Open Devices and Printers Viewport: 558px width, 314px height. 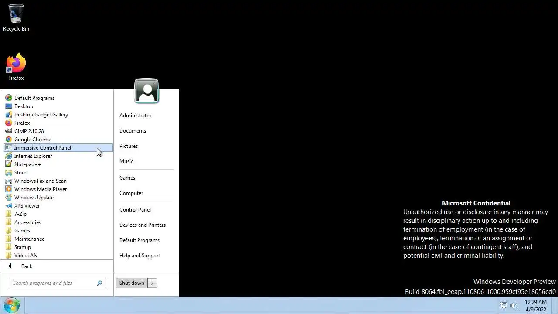click(x=143, y=225)
